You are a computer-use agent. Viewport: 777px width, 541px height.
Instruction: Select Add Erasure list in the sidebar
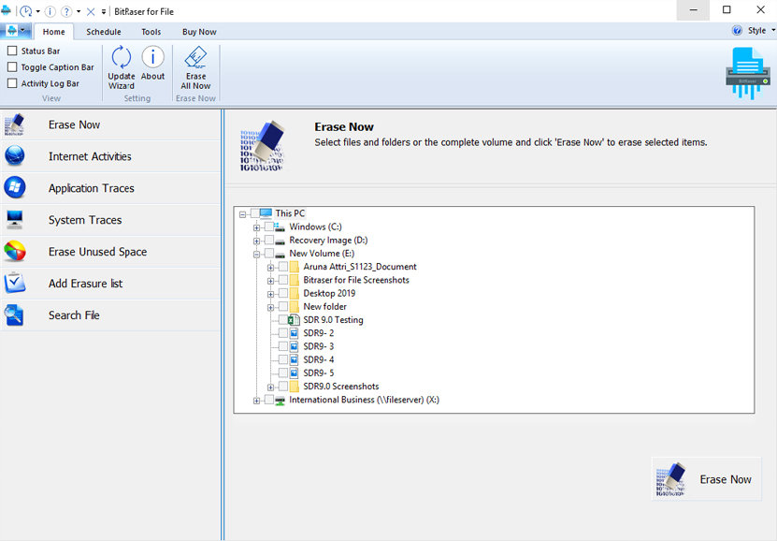111,284
